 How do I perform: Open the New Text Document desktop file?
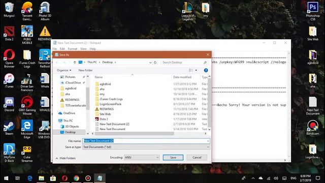click(313, 106)
